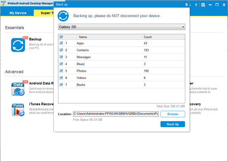Click the Android Data Recovery icon
Image resolution: width=228 pixels, height=162 pixels.
(18, 88)
